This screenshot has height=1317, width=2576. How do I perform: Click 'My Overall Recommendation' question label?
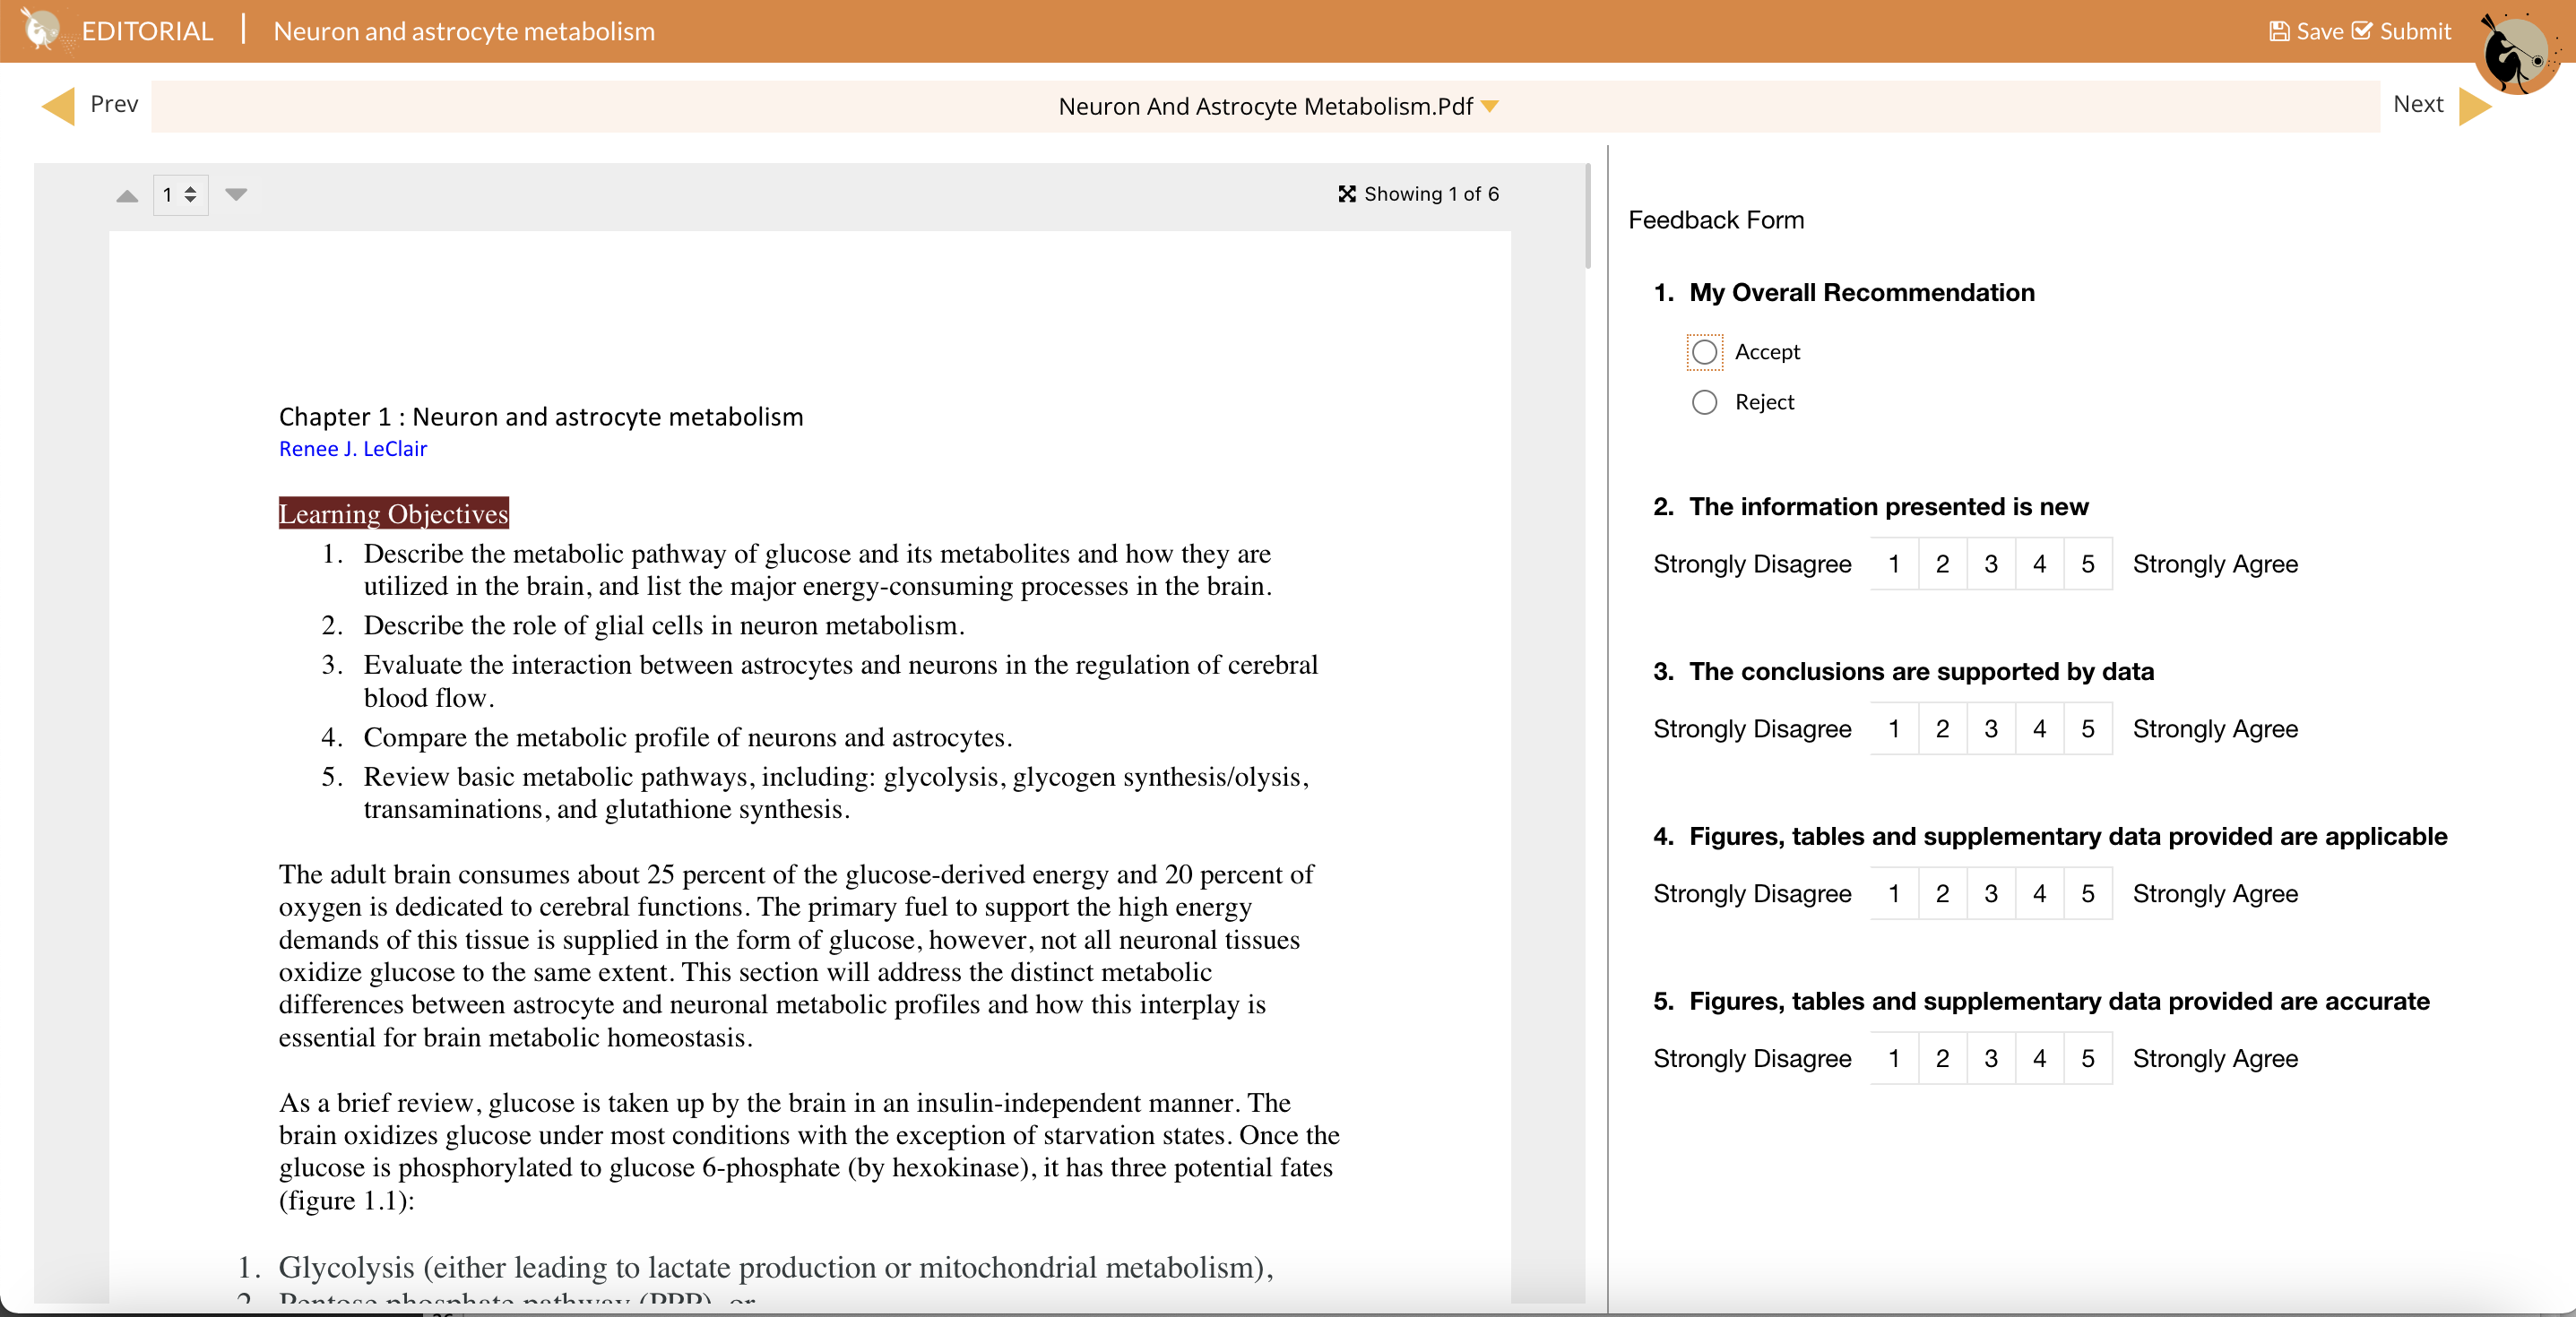pyautogui.click(x=1862, y=293)
